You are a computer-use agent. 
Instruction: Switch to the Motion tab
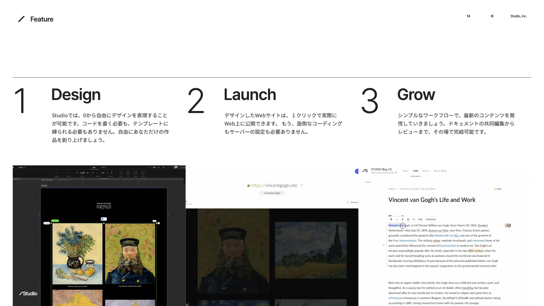[103, 168]
